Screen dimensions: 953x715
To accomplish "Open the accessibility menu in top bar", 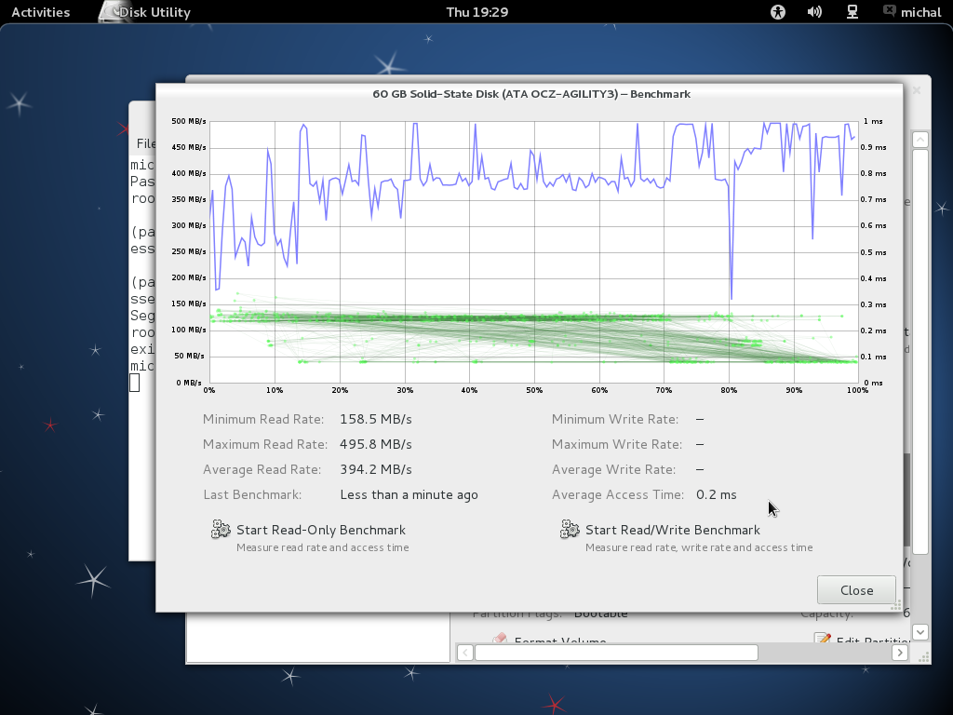I will tap(778, 12).
